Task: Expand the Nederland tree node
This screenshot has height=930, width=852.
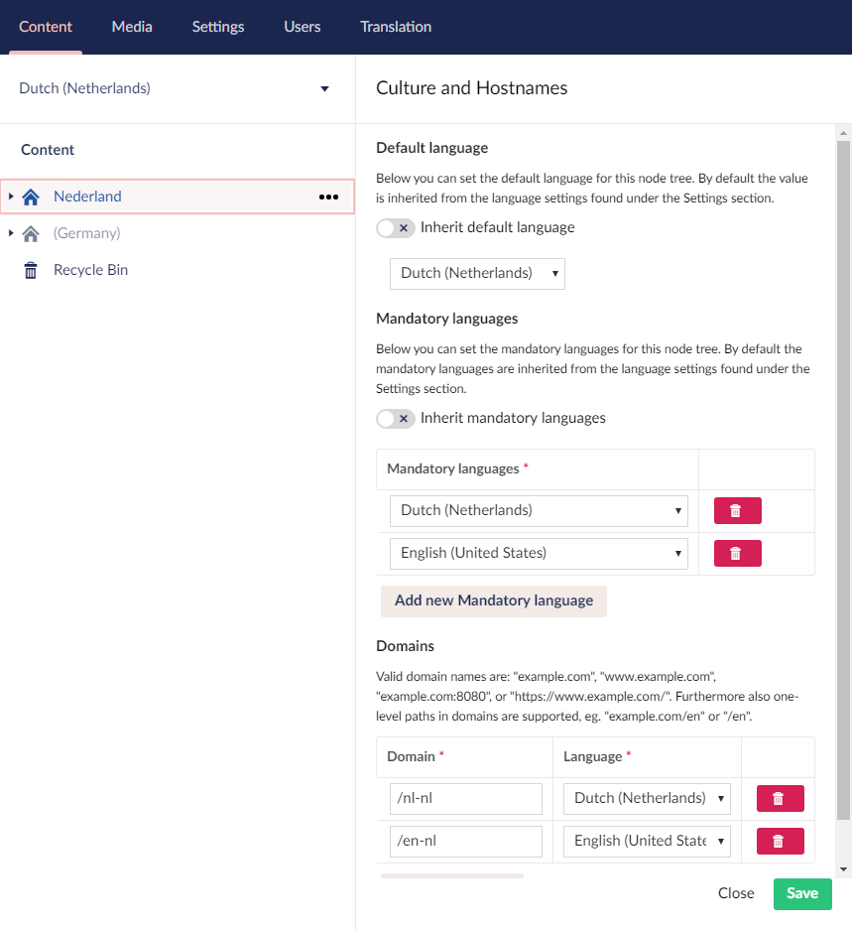Action: 12,197
